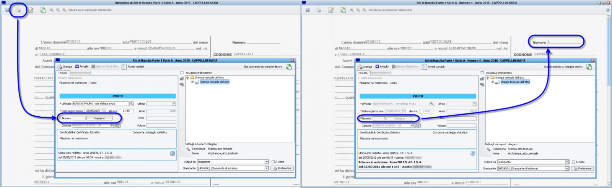Click the green page-flip icon in Numero 4 window toolbar
This screenshot has width=612, height=188.
pos(343,10)
